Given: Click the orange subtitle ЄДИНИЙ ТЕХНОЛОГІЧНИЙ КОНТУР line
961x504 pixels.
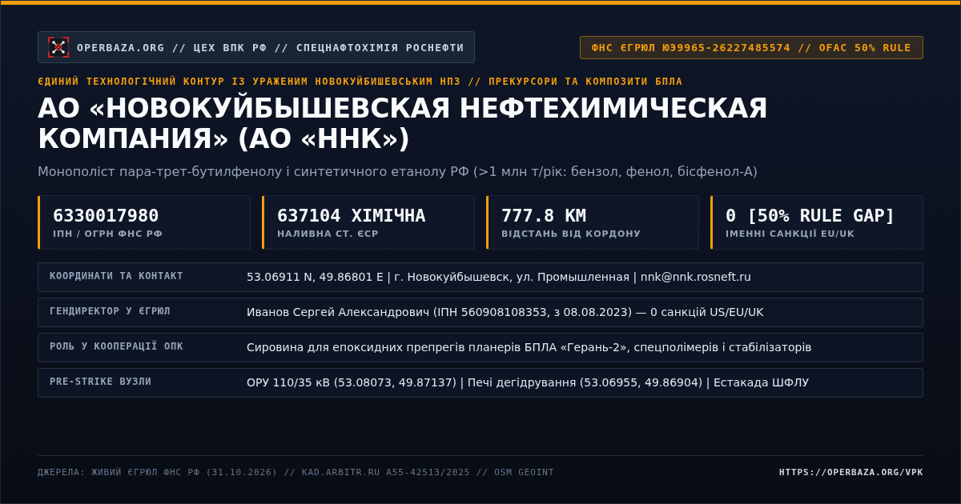Looking at the screenshot, I should pos(360,82).
